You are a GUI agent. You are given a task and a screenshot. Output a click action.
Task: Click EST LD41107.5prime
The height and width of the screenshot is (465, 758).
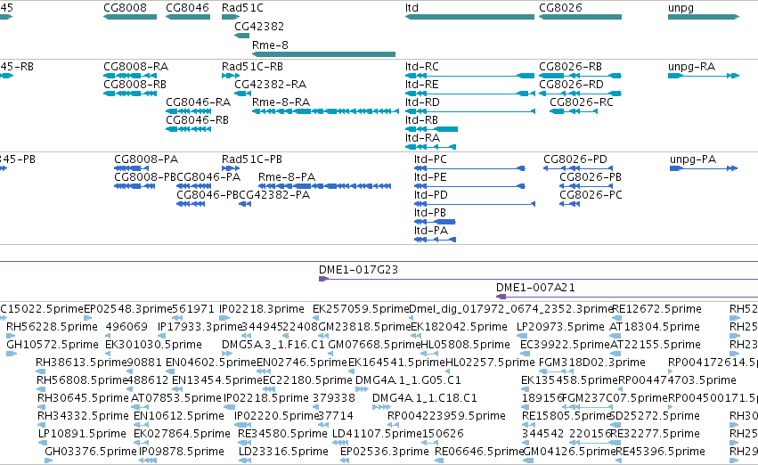pyautogui.click(x=377, y=434)
